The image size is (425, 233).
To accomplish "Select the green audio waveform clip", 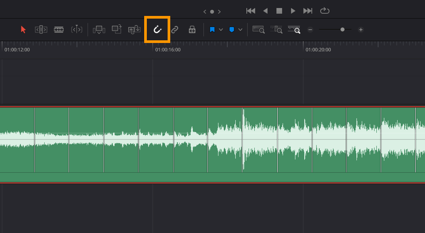I will point(212,145).
